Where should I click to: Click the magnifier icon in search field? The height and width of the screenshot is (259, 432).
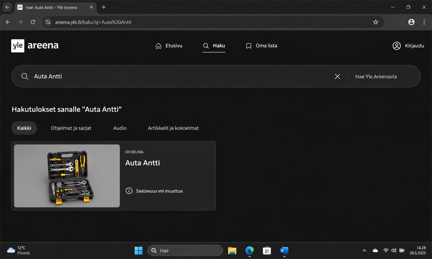24,76
